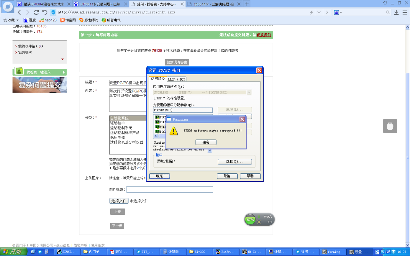Screen dimensions: 410x256
Task: Click the browser forward arrow
Action: (x=28, y=12)
